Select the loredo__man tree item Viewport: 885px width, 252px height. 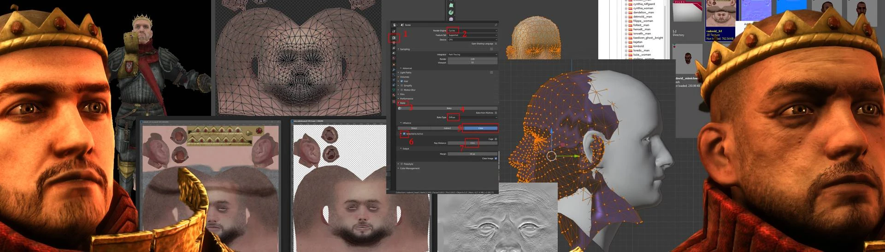[641, 50]
